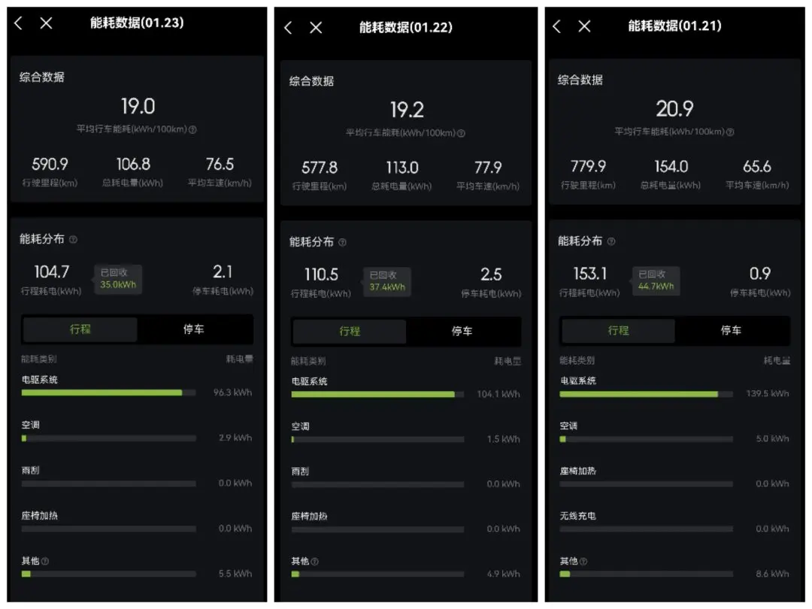Click the 雨刮 usage bar on 01.22
Screen dimensions: 812x609
378,485
